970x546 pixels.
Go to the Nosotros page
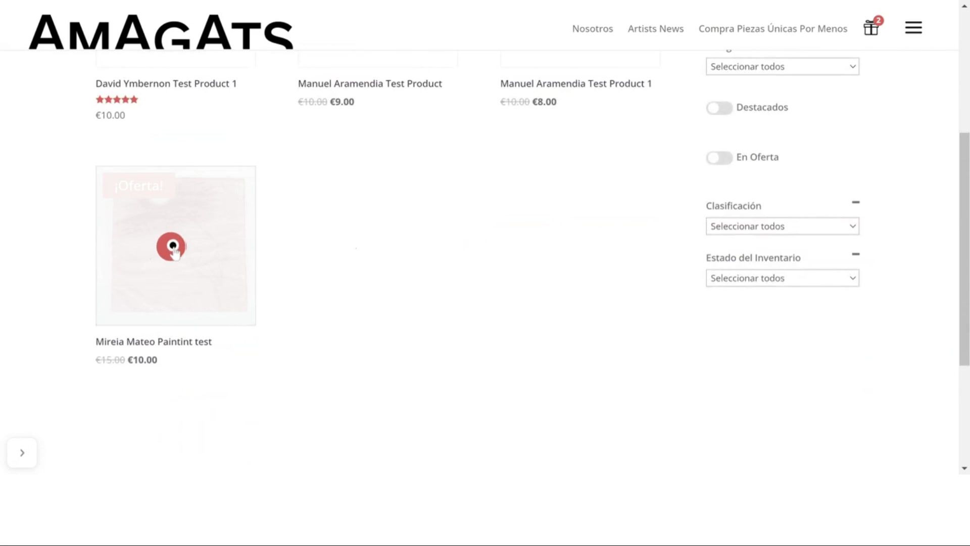593,29
